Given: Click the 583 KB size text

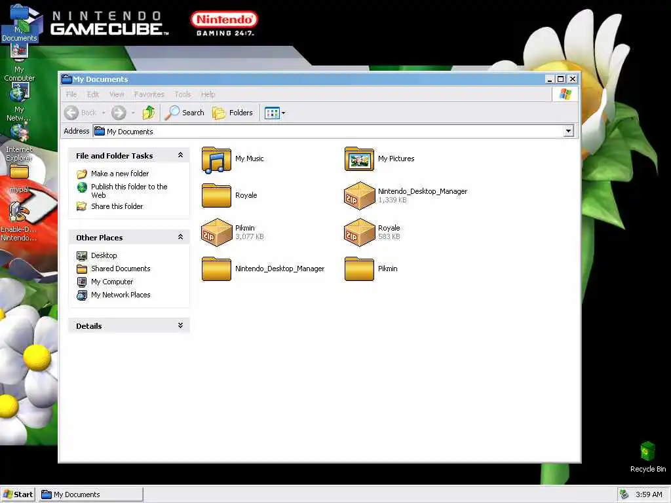Looking at the screenshot, I should [389, 236].
